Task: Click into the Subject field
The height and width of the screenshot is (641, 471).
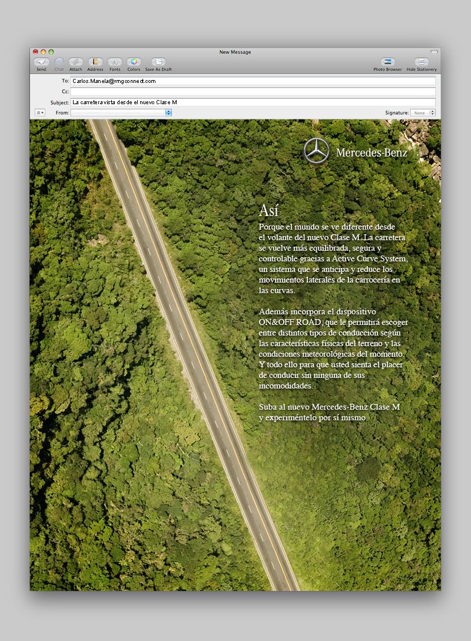Action: tap(253, 102)
